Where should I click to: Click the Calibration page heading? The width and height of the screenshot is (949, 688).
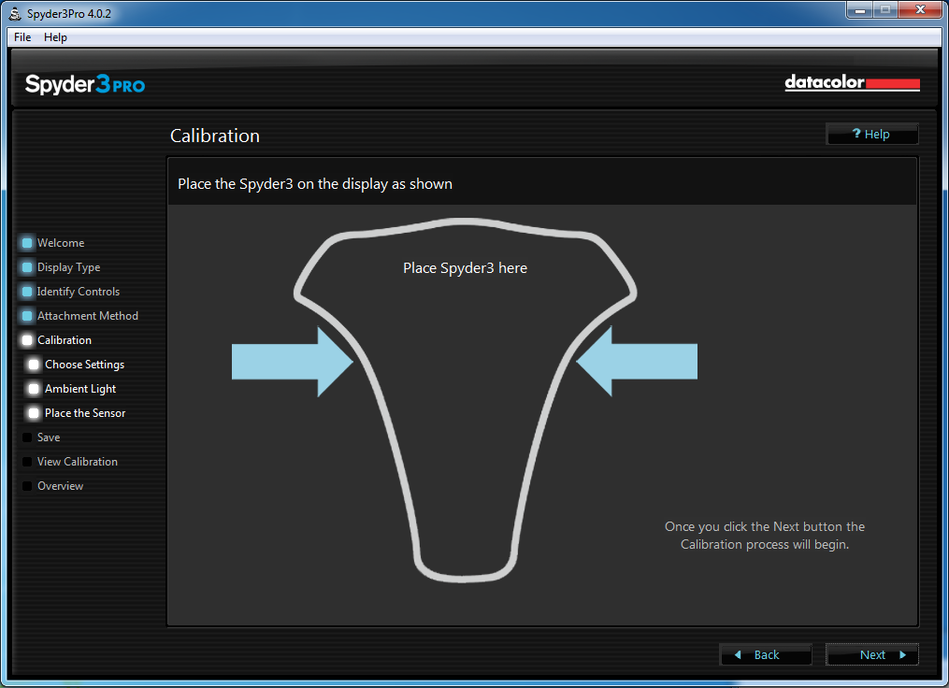click(215, 136)
